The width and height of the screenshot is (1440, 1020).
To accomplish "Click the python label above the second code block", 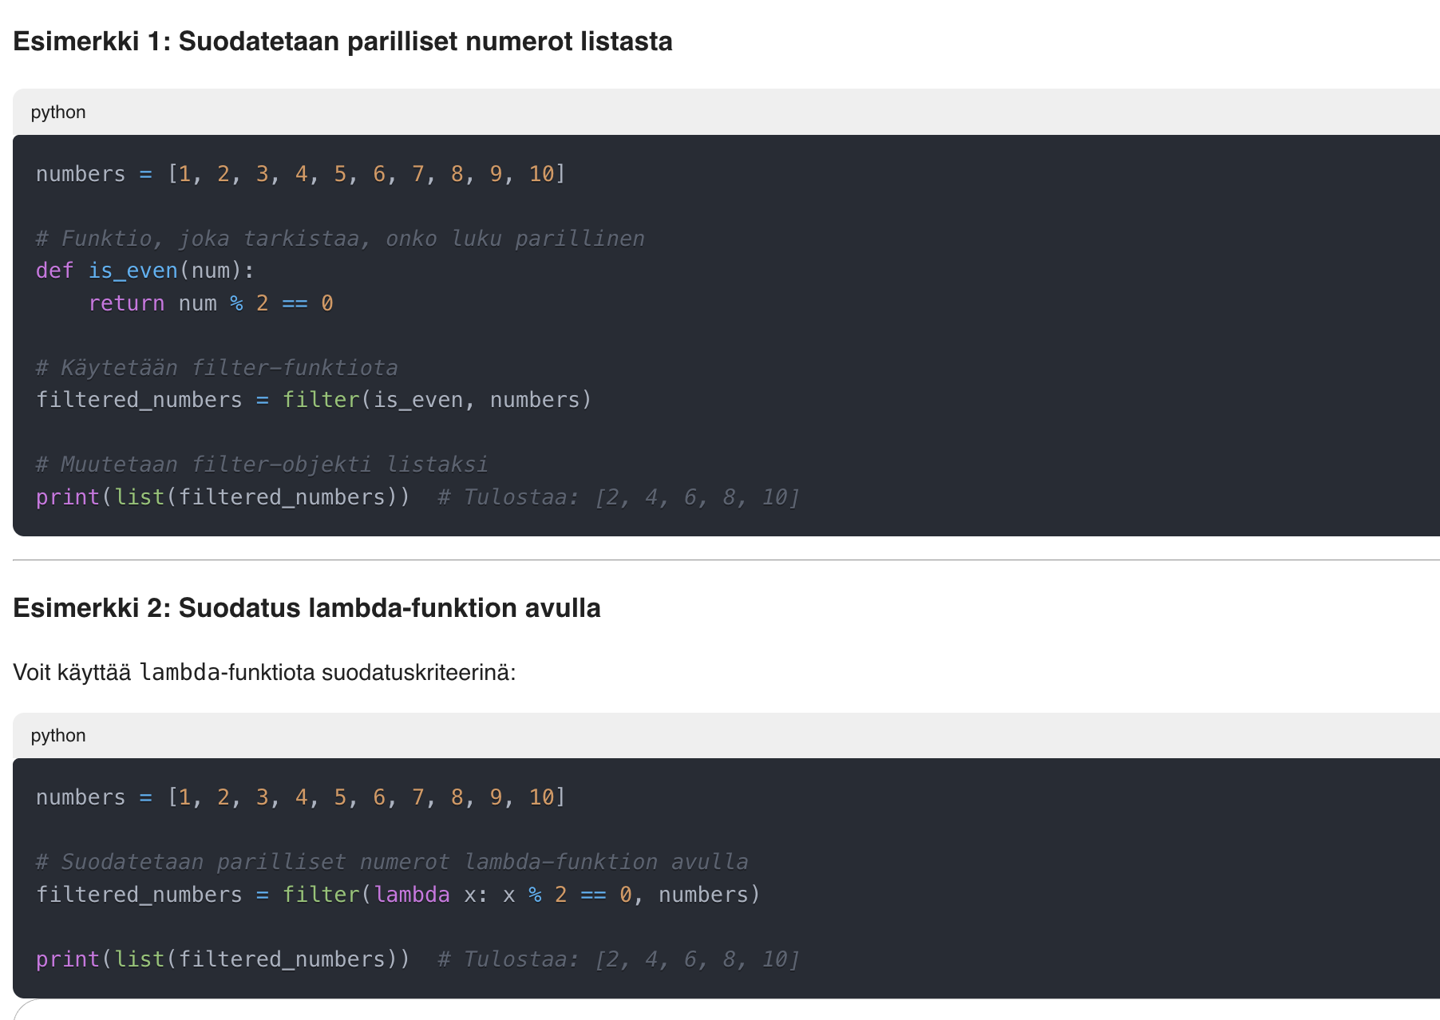I will [58, 736].
